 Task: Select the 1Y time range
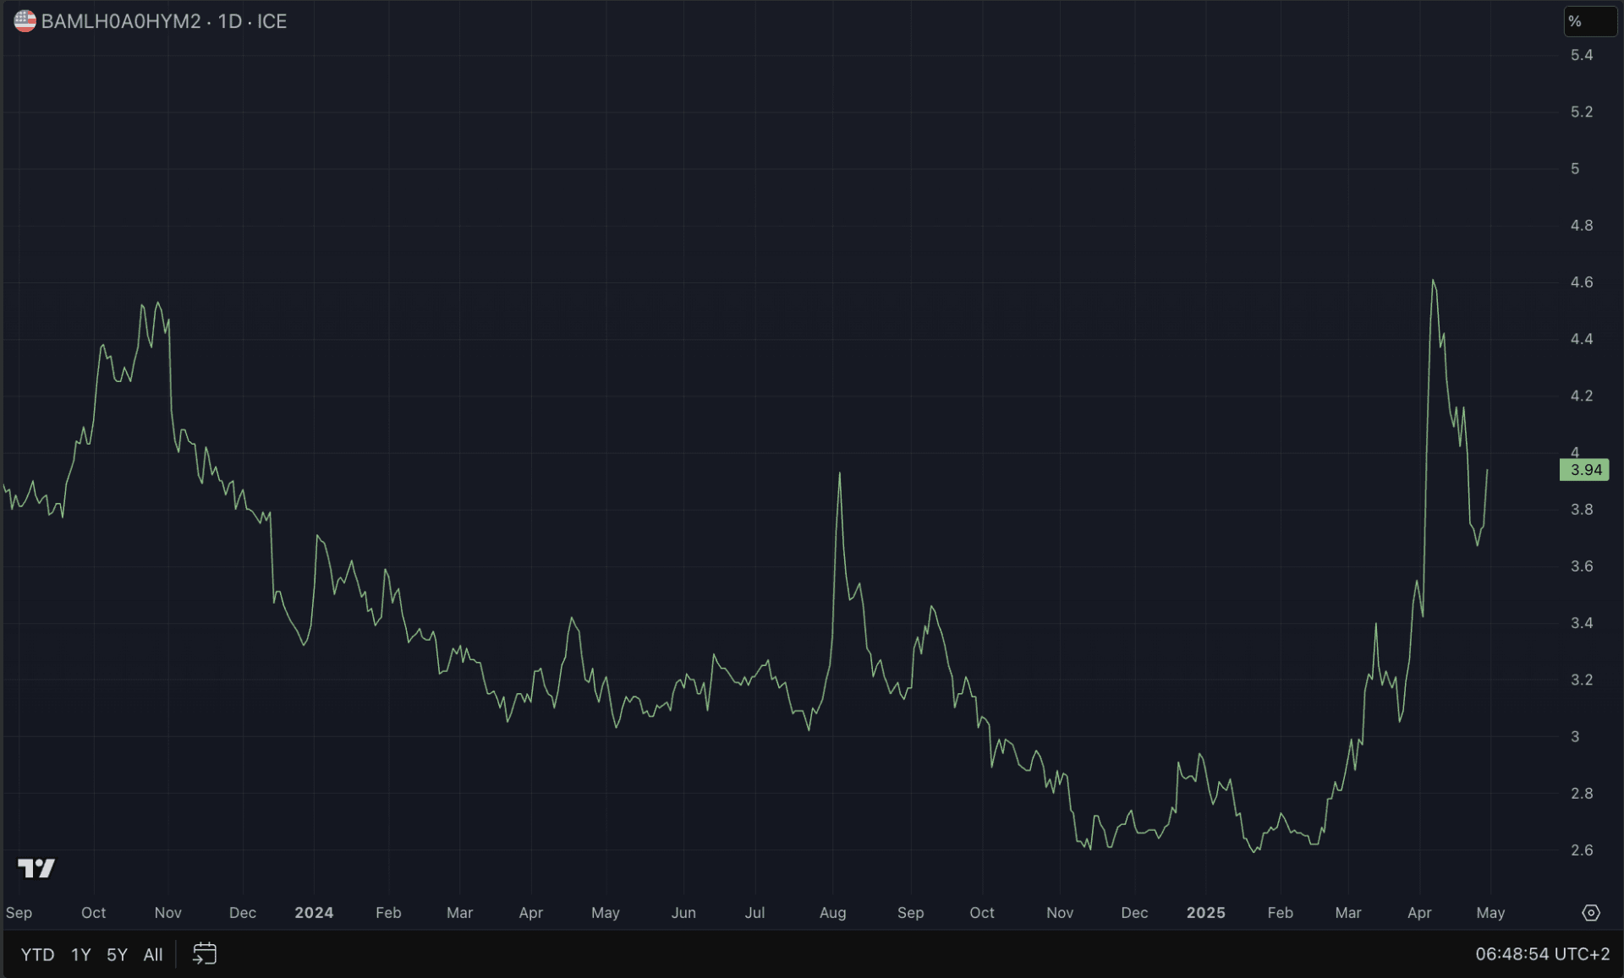(80, 954)
